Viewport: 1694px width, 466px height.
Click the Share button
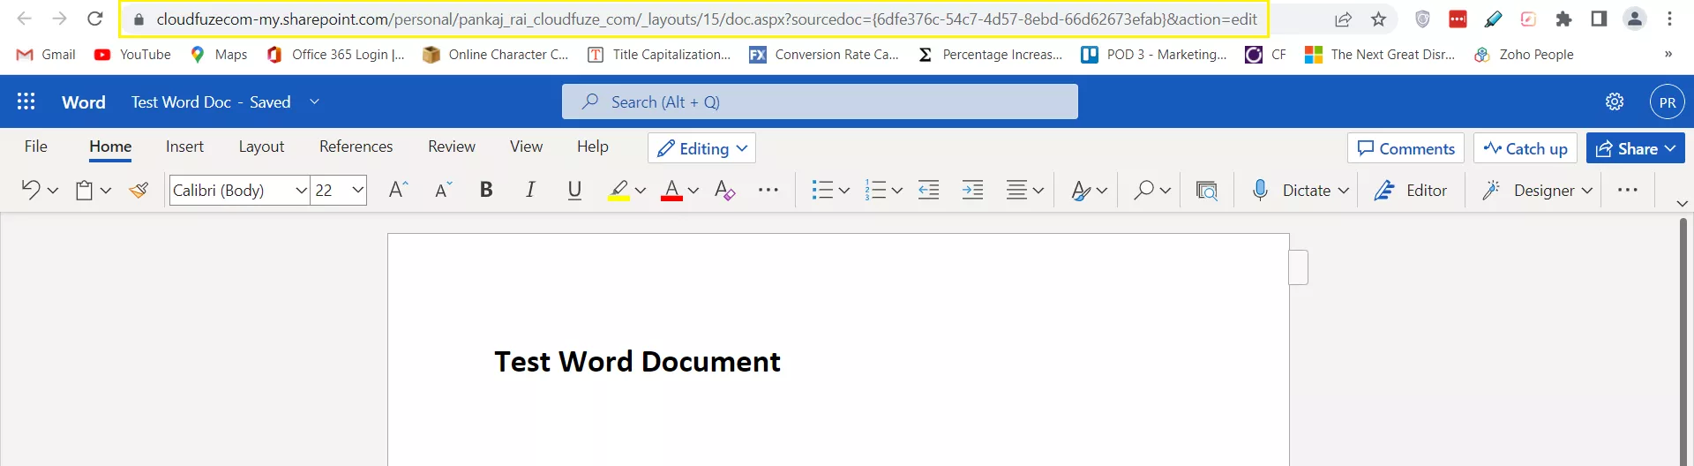point(1635,148)
